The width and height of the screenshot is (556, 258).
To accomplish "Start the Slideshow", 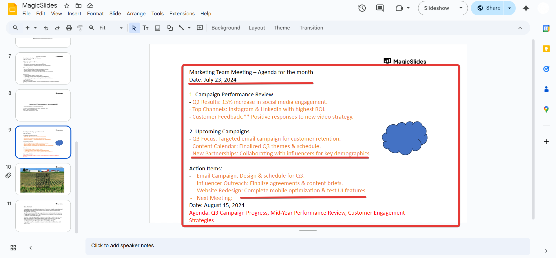I will 436,8.
